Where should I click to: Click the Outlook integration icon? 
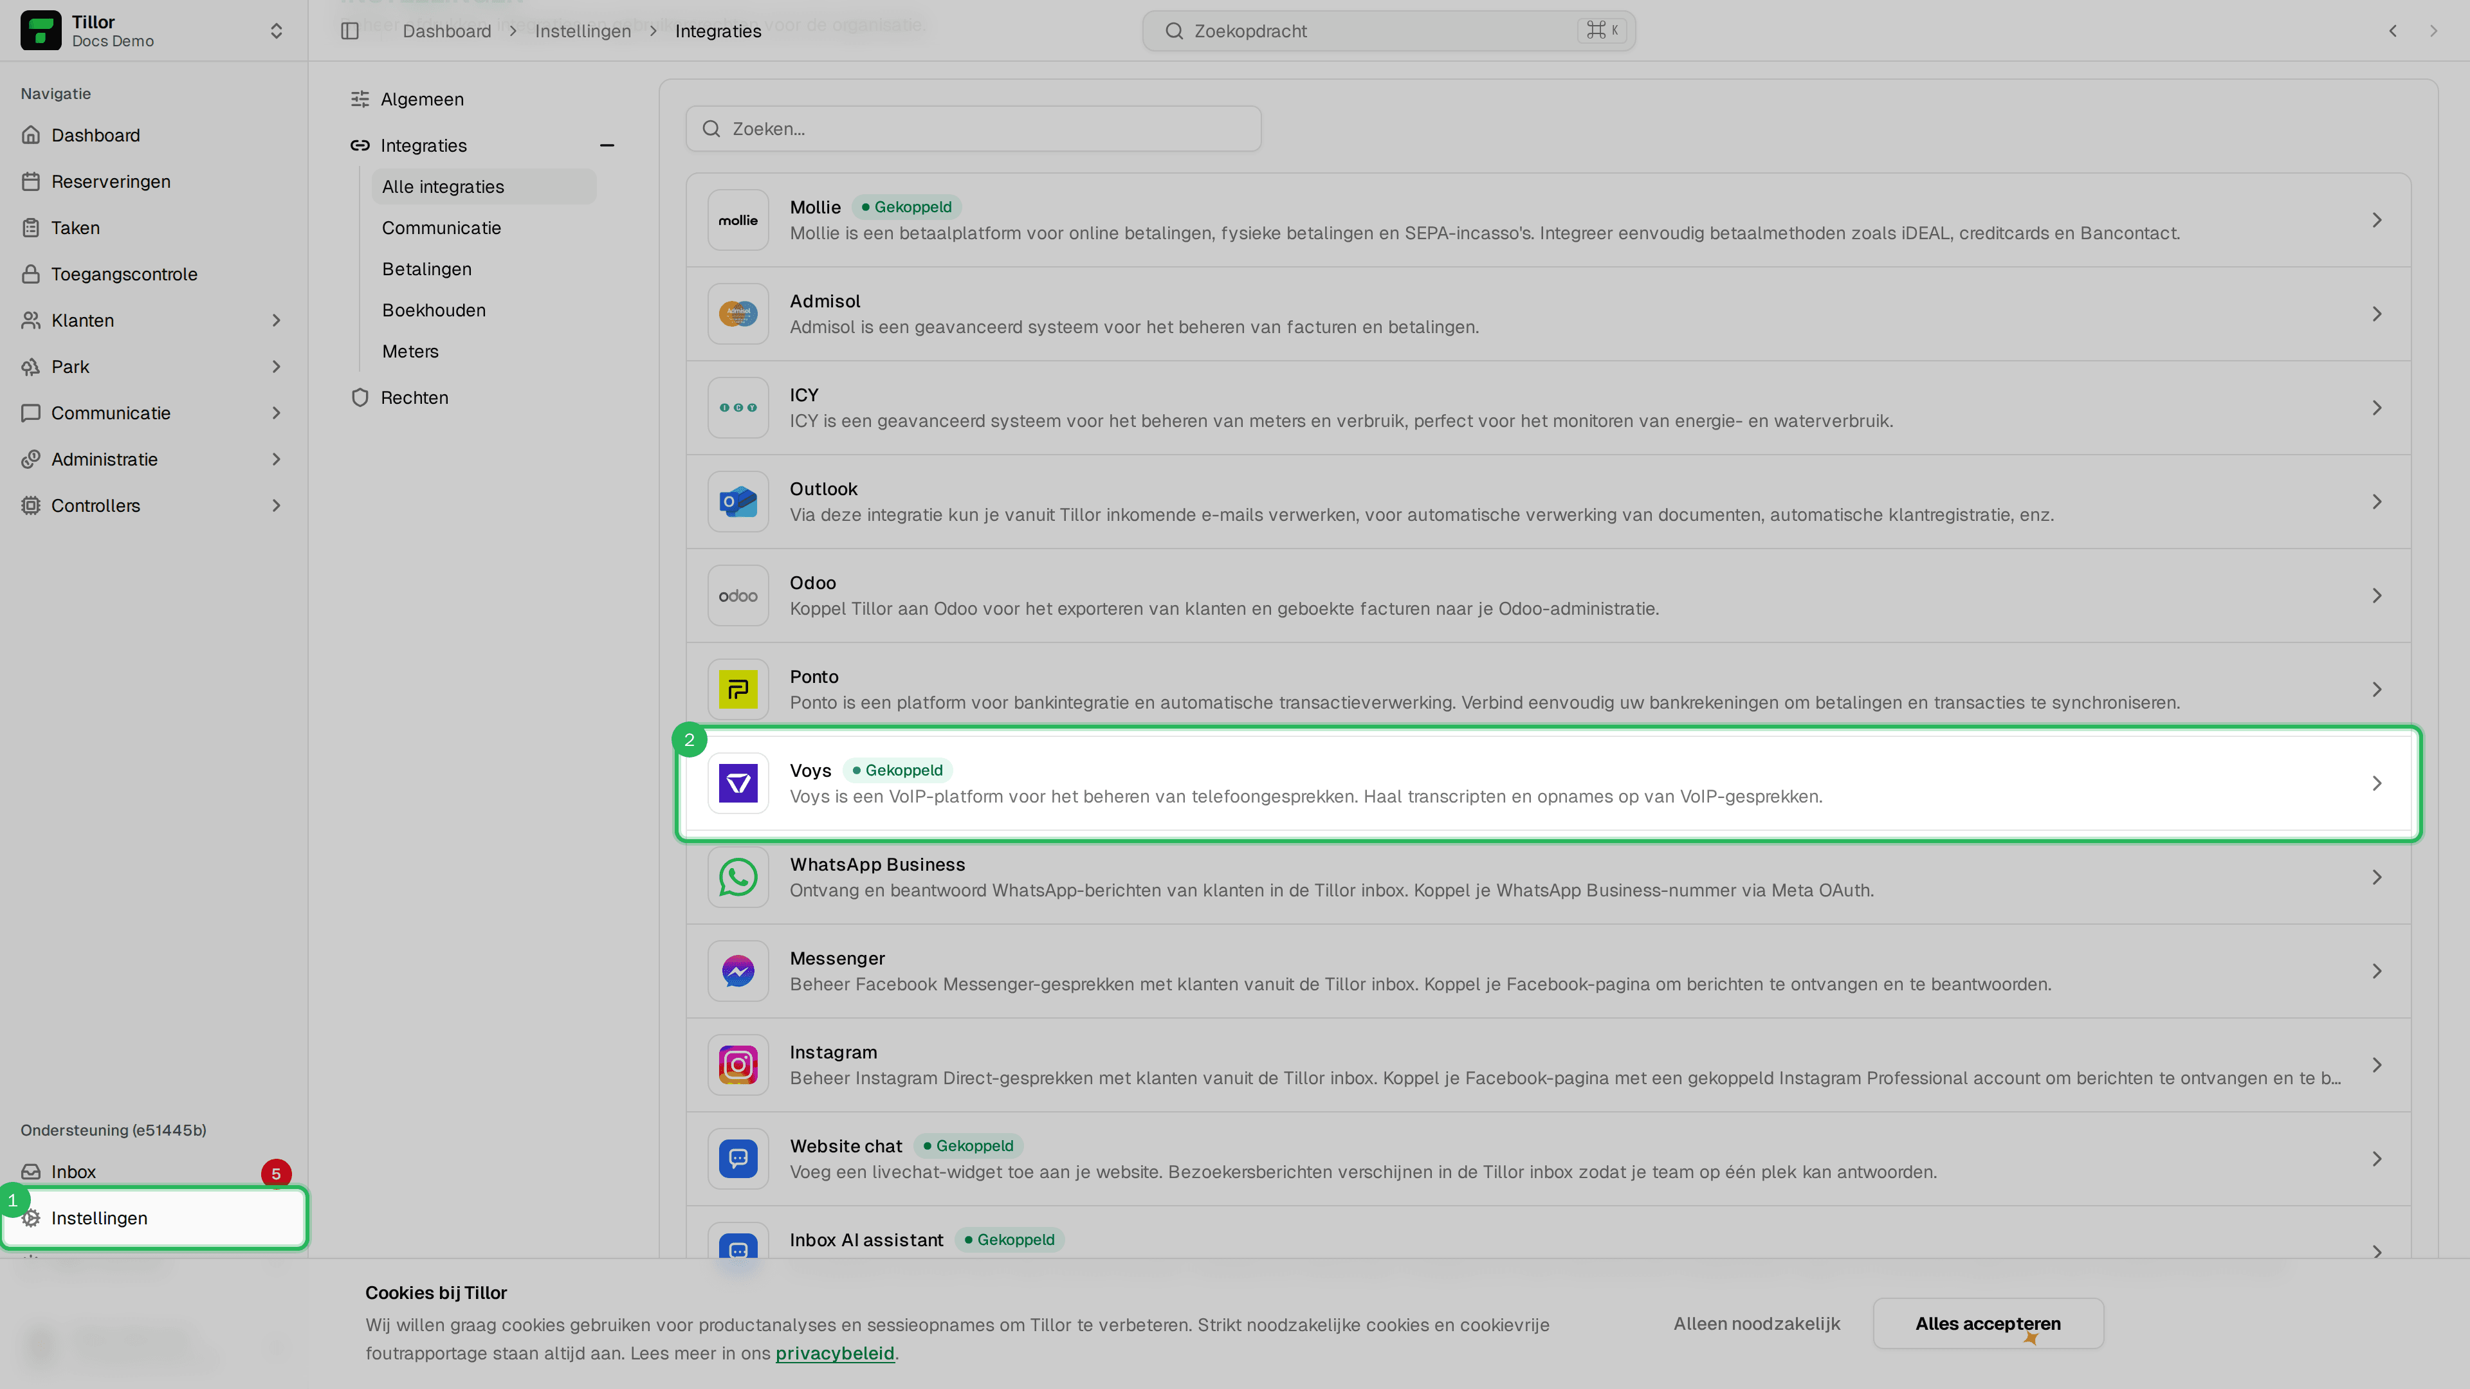(x=738, y=502)
